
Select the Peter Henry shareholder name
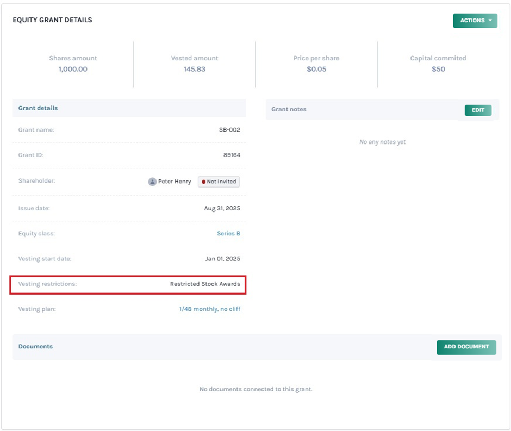click(x=175, y=182)
